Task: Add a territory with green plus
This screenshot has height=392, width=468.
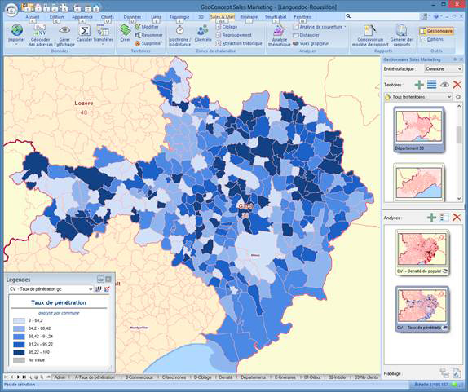Action: (419, 85)
